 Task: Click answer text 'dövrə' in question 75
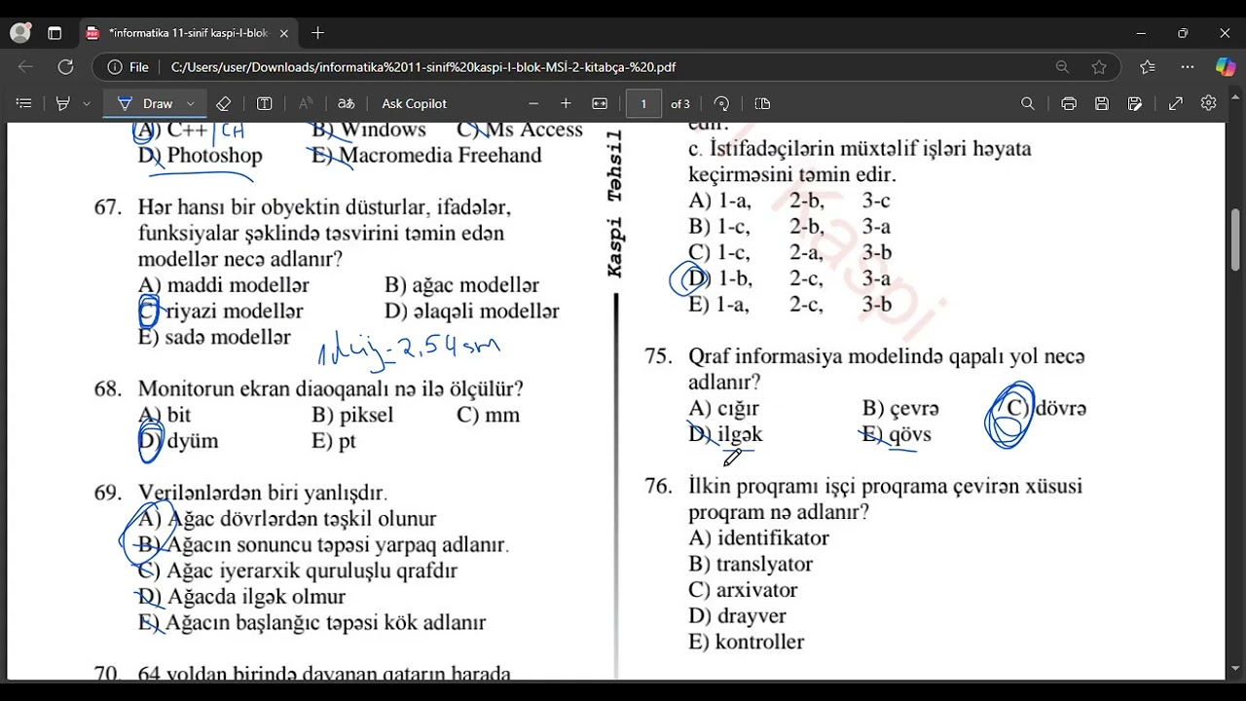tap(1061, 409)
